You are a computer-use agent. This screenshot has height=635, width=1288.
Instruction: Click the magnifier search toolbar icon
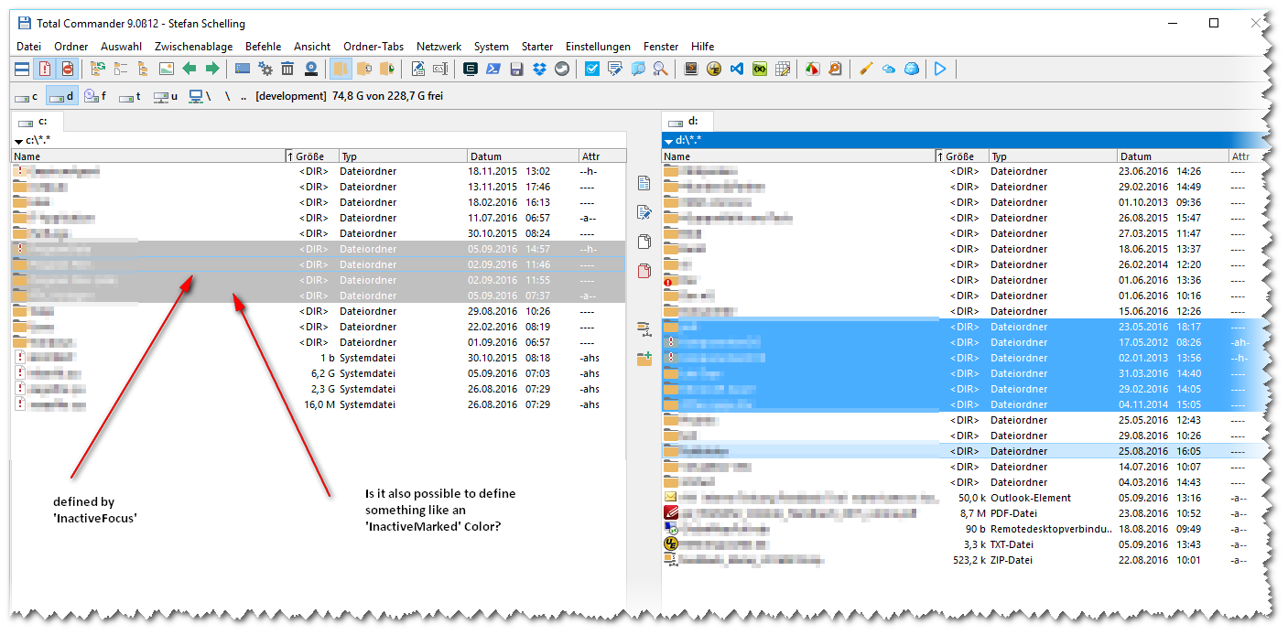pyautogui.click(x=660, y=69)
